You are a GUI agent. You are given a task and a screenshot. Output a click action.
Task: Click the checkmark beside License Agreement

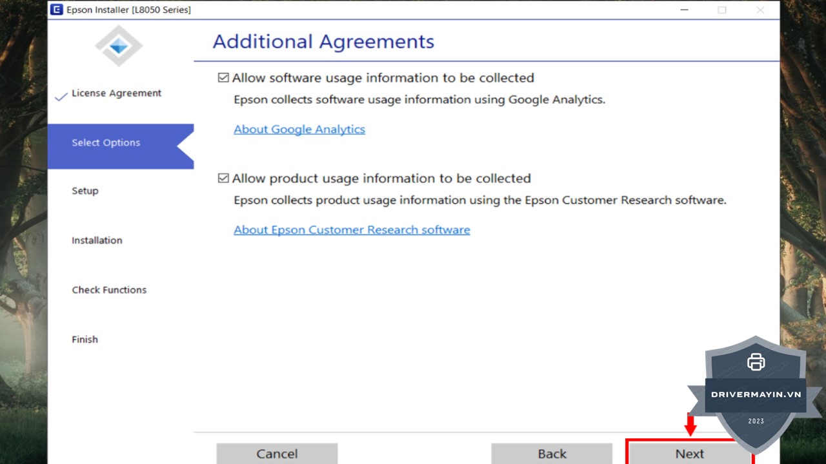61,97
